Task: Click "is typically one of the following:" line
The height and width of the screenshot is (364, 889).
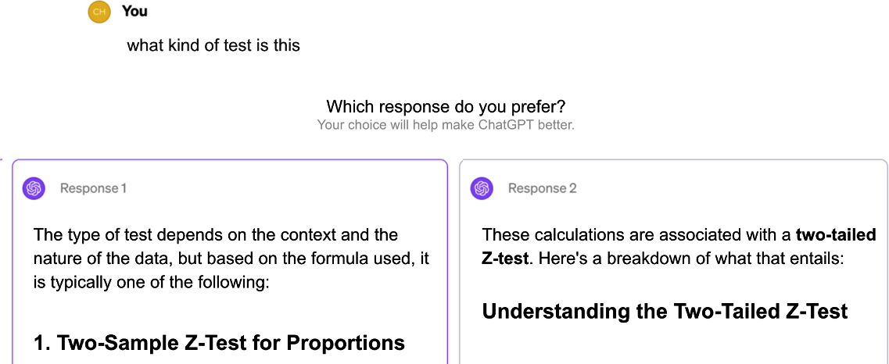Action: pyautogui.click(x=152, y=281)
